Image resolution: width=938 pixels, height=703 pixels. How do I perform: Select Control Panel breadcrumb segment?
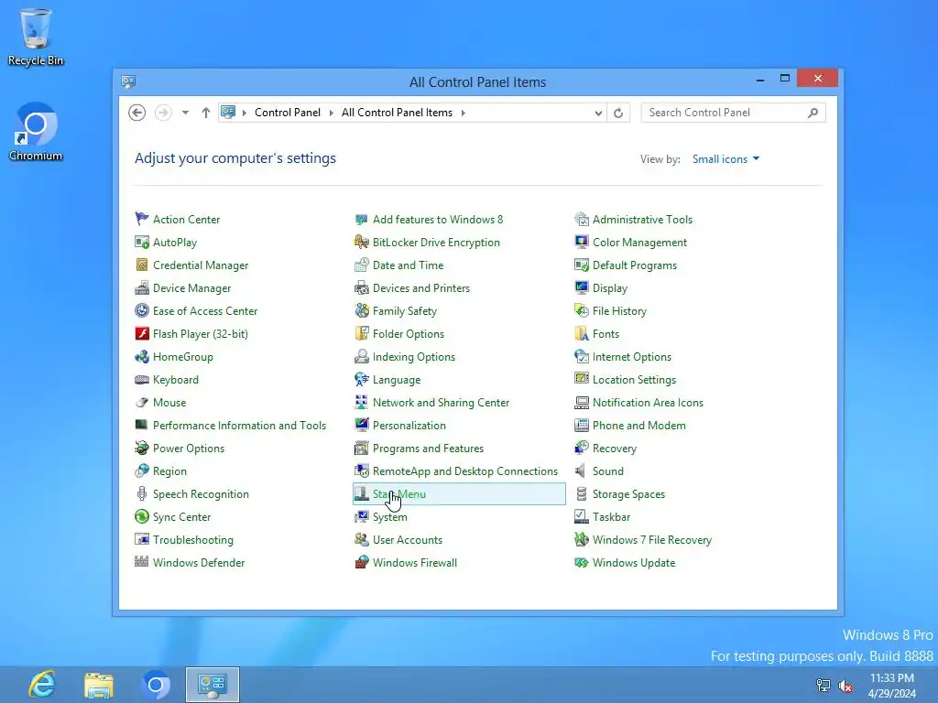pos(287,113)
